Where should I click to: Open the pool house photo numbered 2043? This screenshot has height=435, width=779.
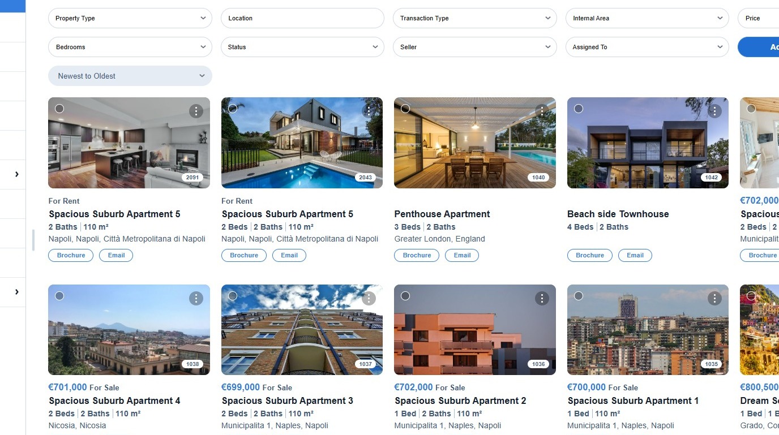pos(302,143)
